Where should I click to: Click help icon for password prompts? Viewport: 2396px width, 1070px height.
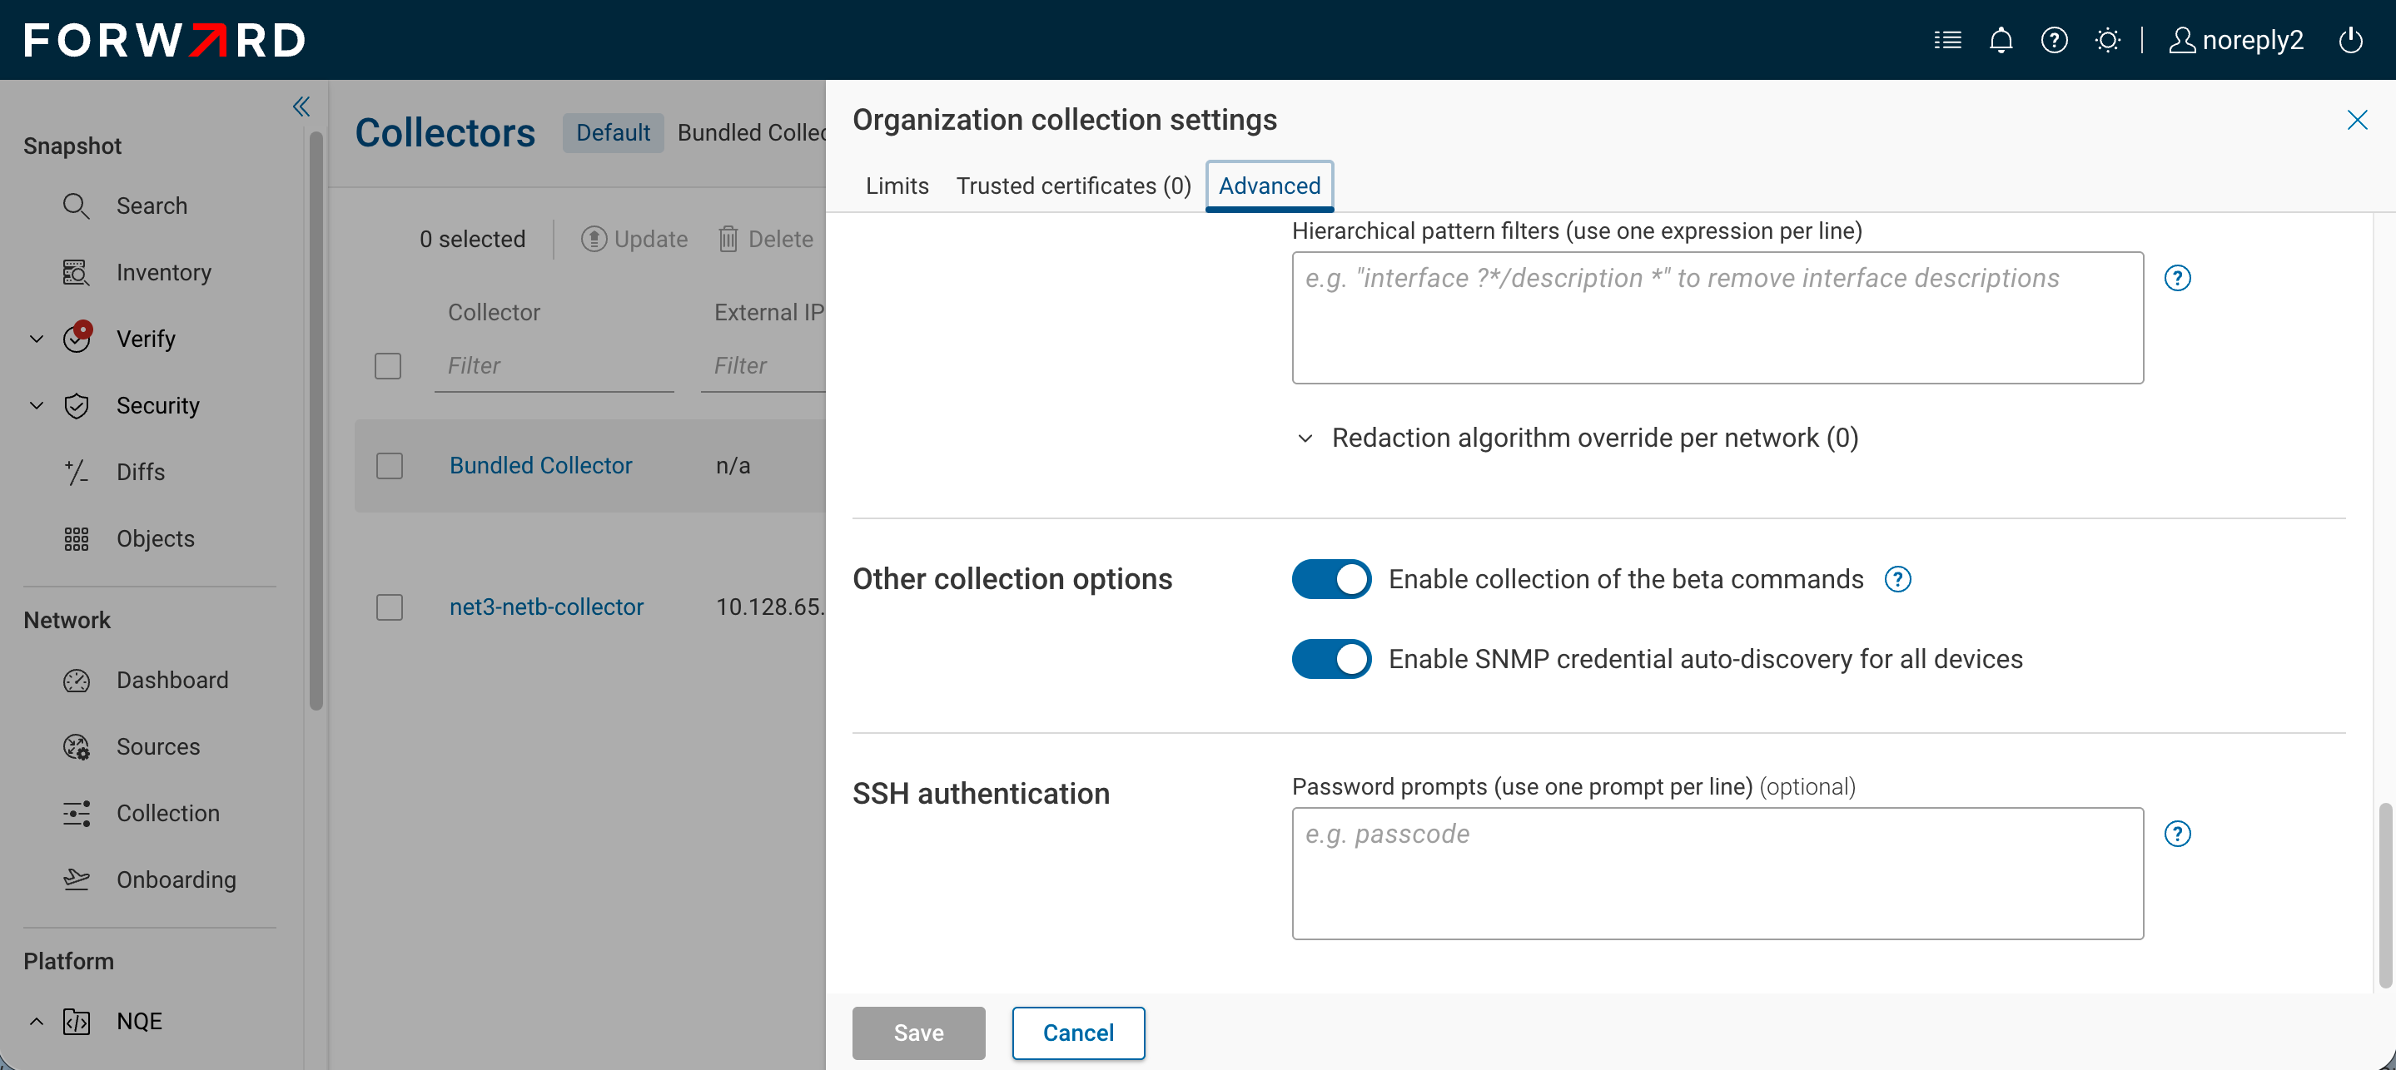tap(2177, 834)
